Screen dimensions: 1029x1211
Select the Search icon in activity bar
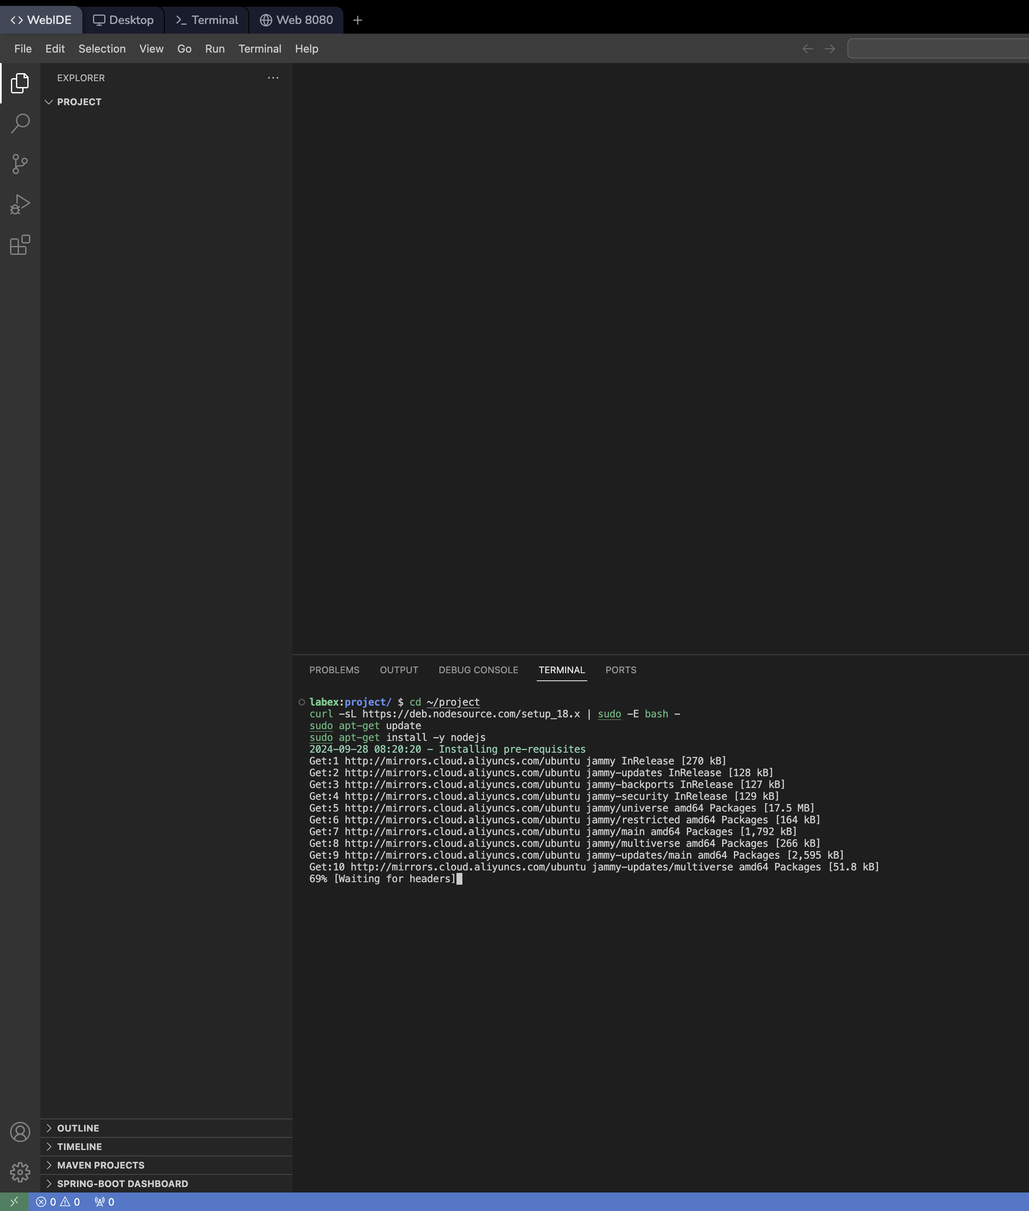(x=20, y=123)
